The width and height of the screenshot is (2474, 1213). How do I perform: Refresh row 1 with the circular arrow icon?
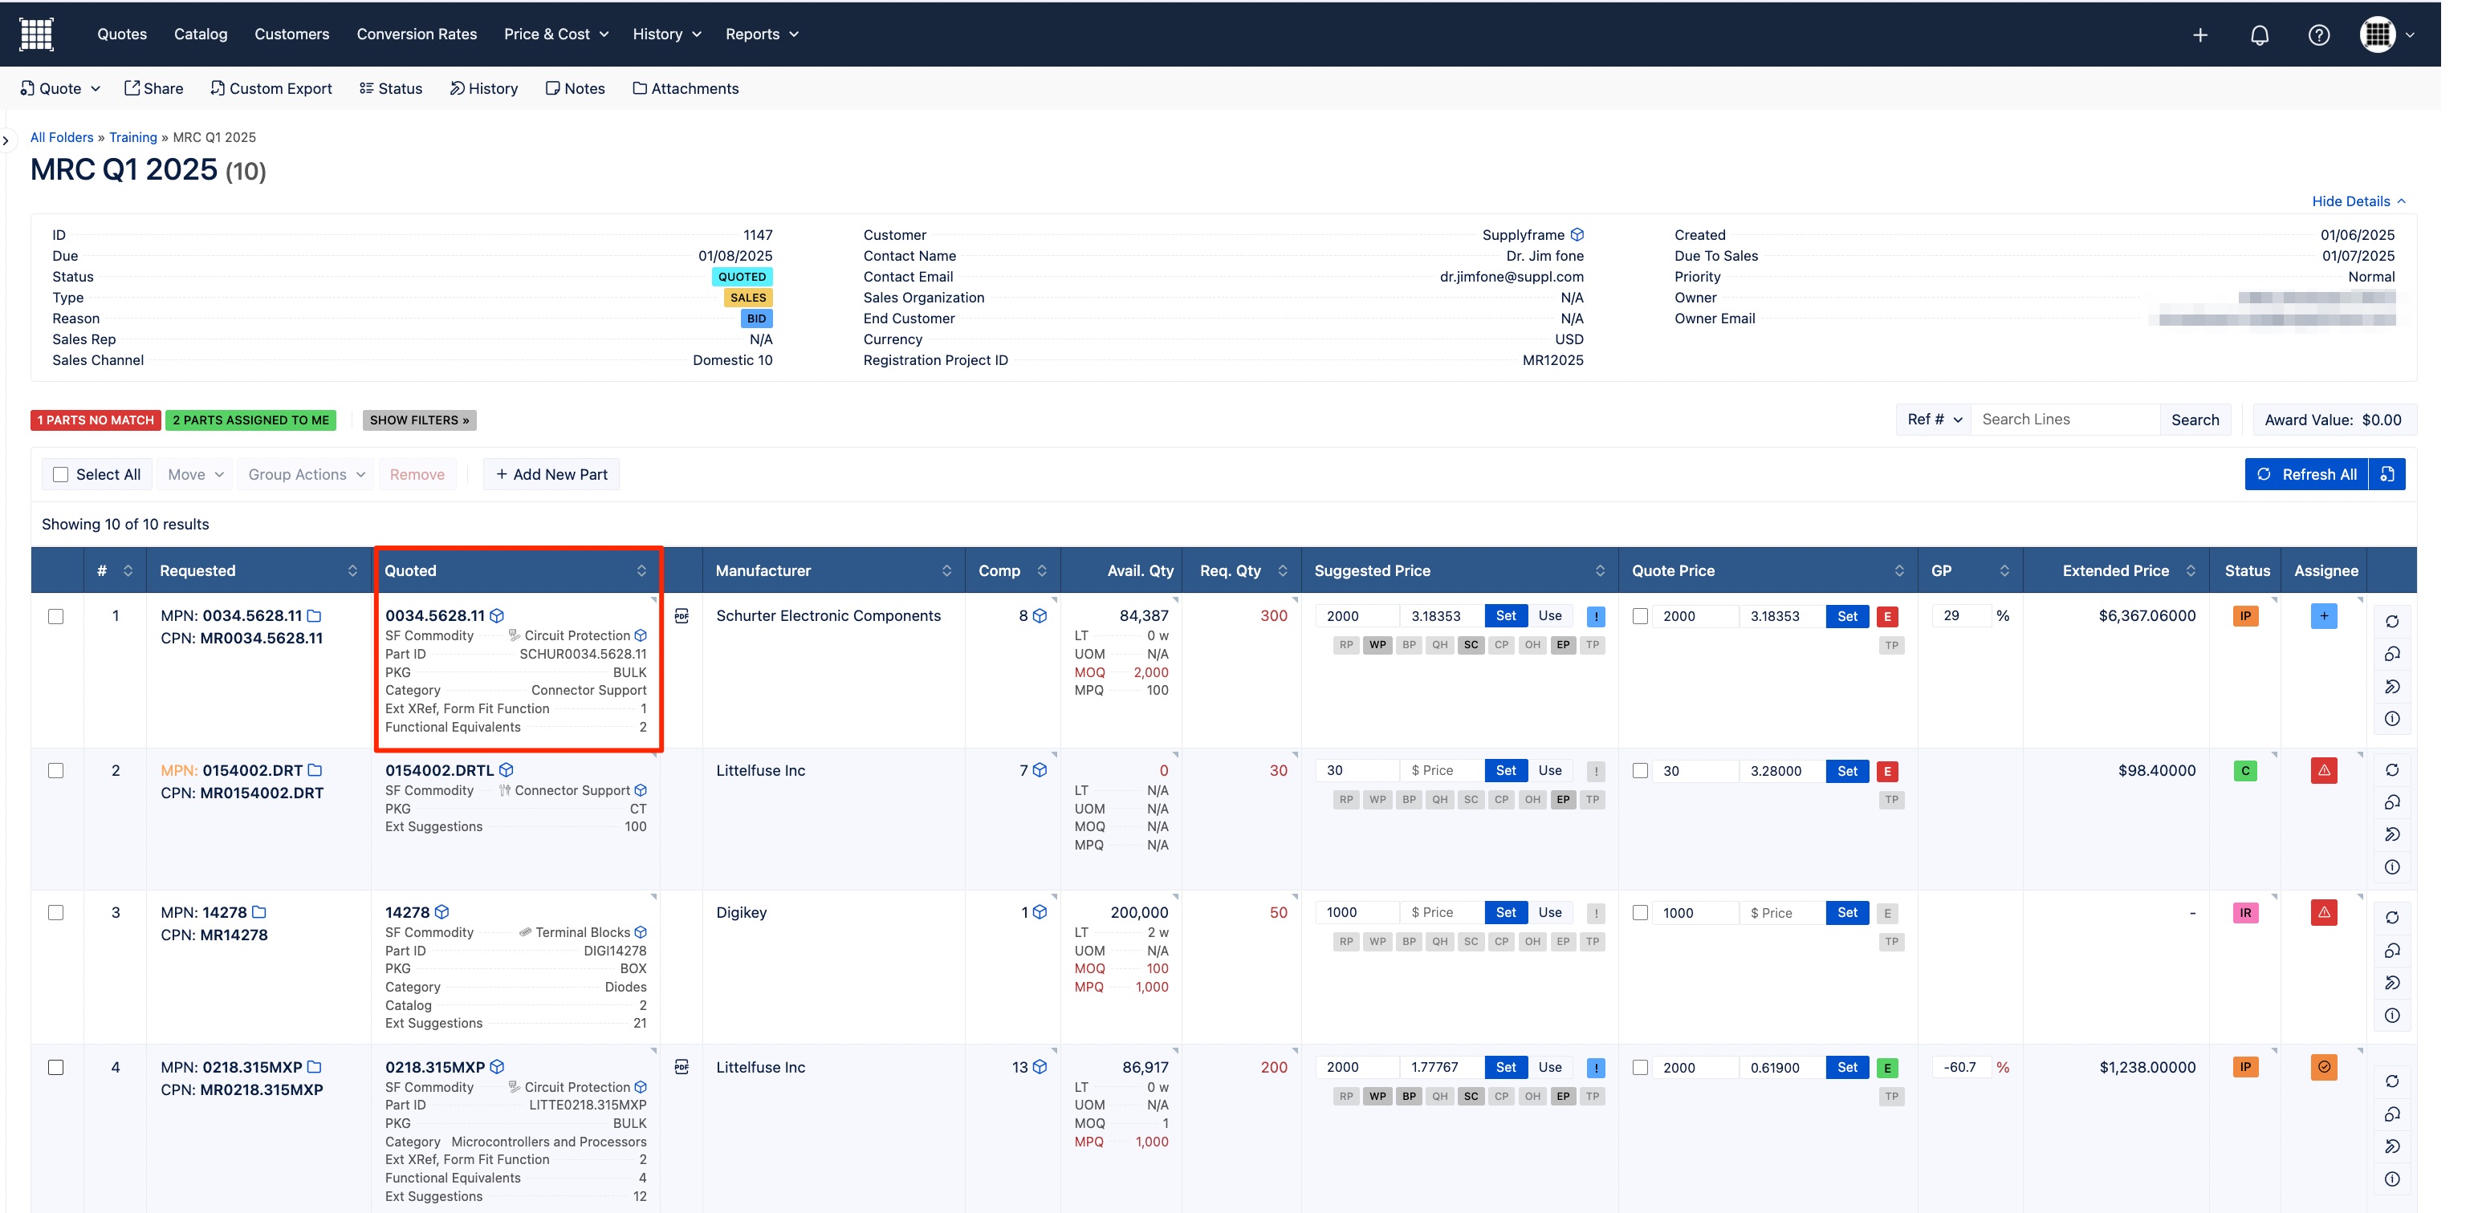click(x=2391, y=622)
